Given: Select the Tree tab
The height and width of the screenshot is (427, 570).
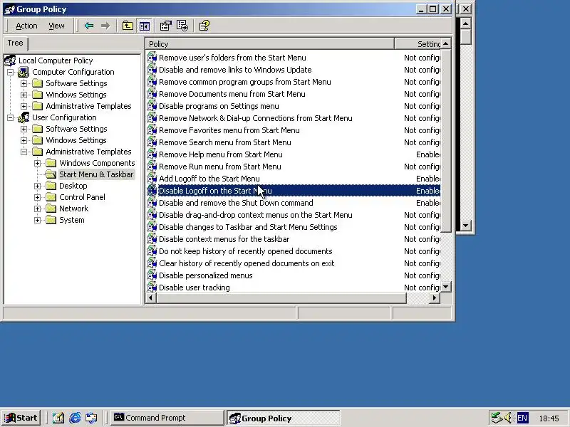Looking at the screenshot, I should pos(15,43).
